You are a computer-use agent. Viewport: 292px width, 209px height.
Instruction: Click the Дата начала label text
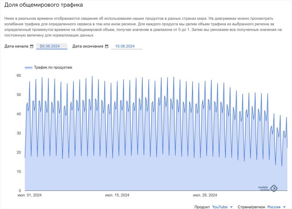16,46
